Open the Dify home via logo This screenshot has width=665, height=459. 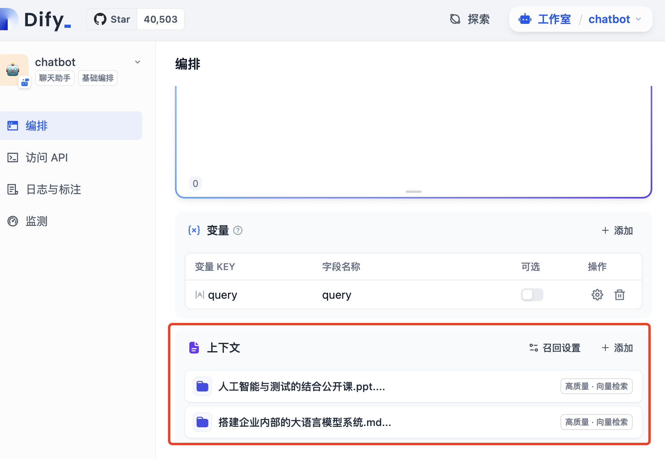[x=38, y=19]
